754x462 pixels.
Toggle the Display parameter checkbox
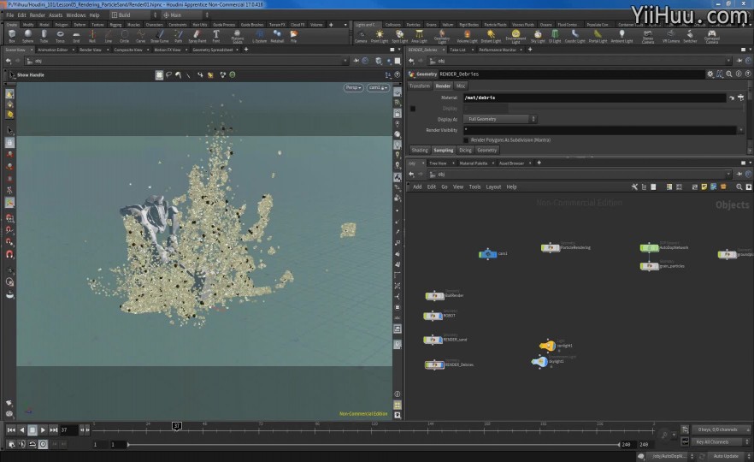[413, 109]
